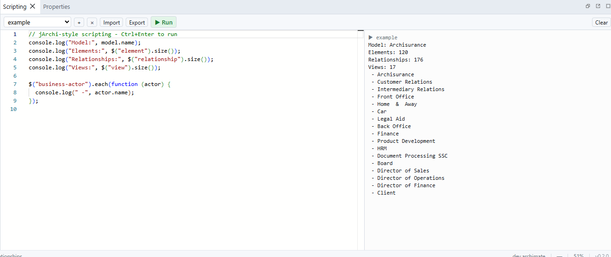611x257 pixels.
Task: Click line number 10 in the gutter
Action: [13, 109]
